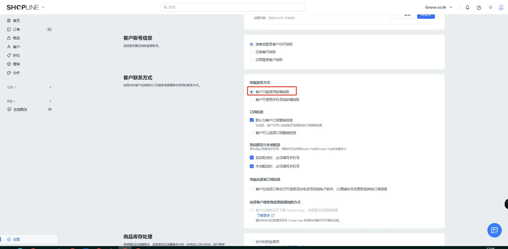Open the SHOPLINE logo dropdown arrow
This screenshot has height=249, width=508.
point(43,7)
